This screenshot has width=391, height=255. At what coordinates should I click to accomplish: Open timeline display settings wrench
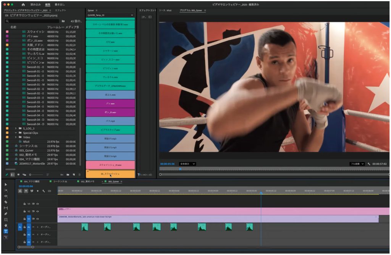[44, 191]
